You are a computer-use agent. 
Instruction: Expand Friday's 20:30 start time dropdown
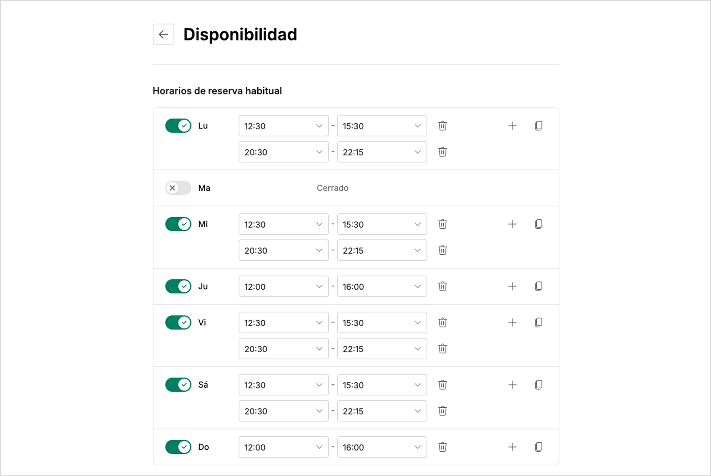pyautogui.click(x=284, y=349)
